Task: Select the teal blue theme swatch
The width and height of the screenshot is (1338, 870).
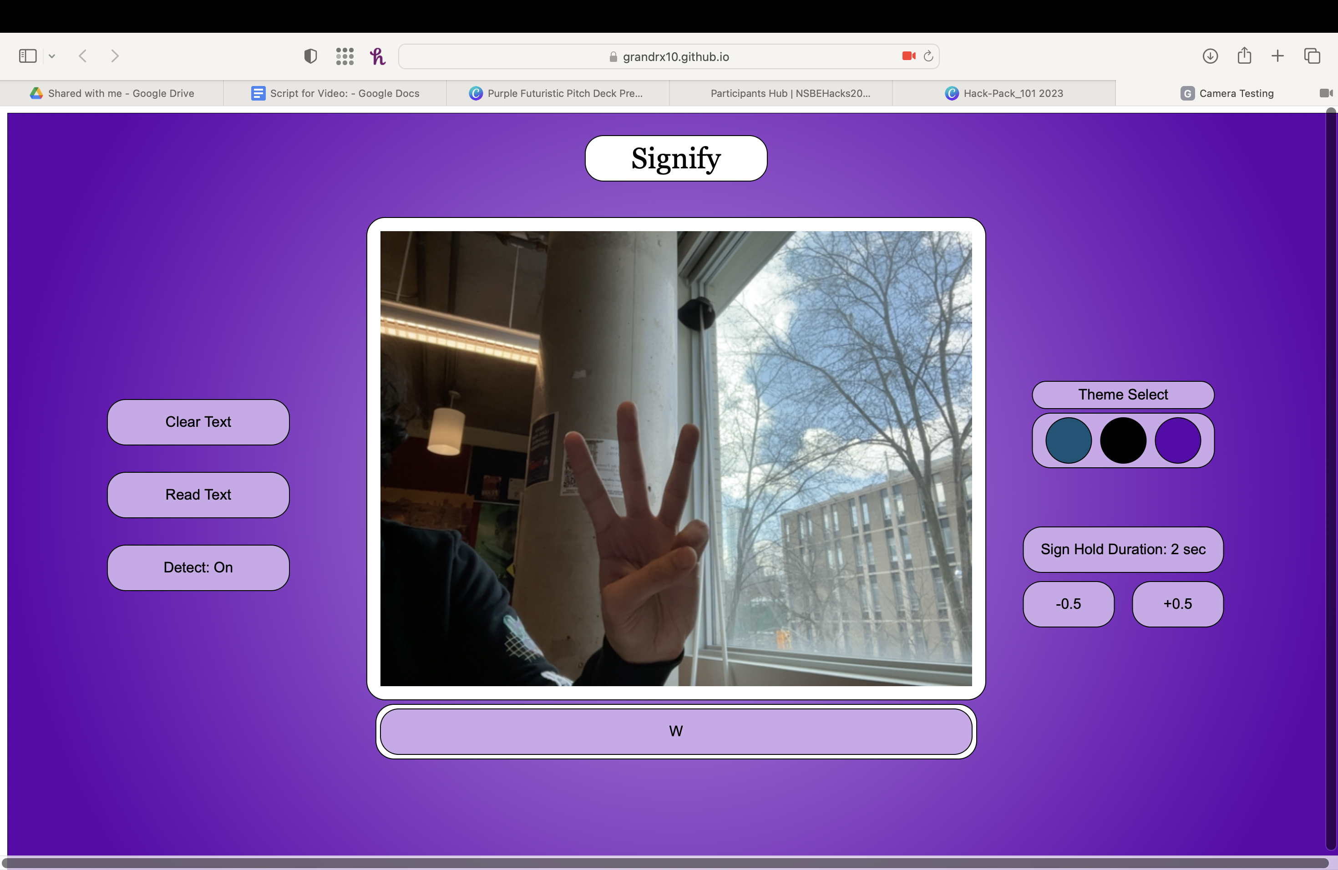Action: tap(1068, 440)
